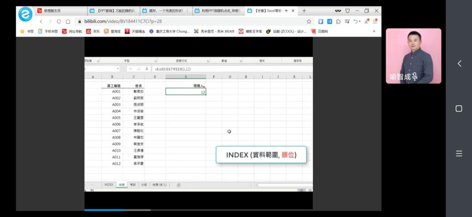This screenshot has height=217, width=472.
Task: Click the bilibili URL address bar
Action: [184, 21]
